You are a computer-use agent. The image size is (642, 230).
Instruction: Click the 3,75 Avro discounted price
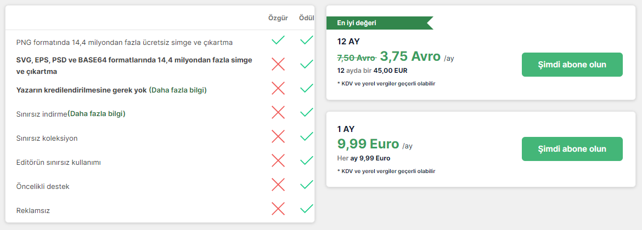pos(410,56)
